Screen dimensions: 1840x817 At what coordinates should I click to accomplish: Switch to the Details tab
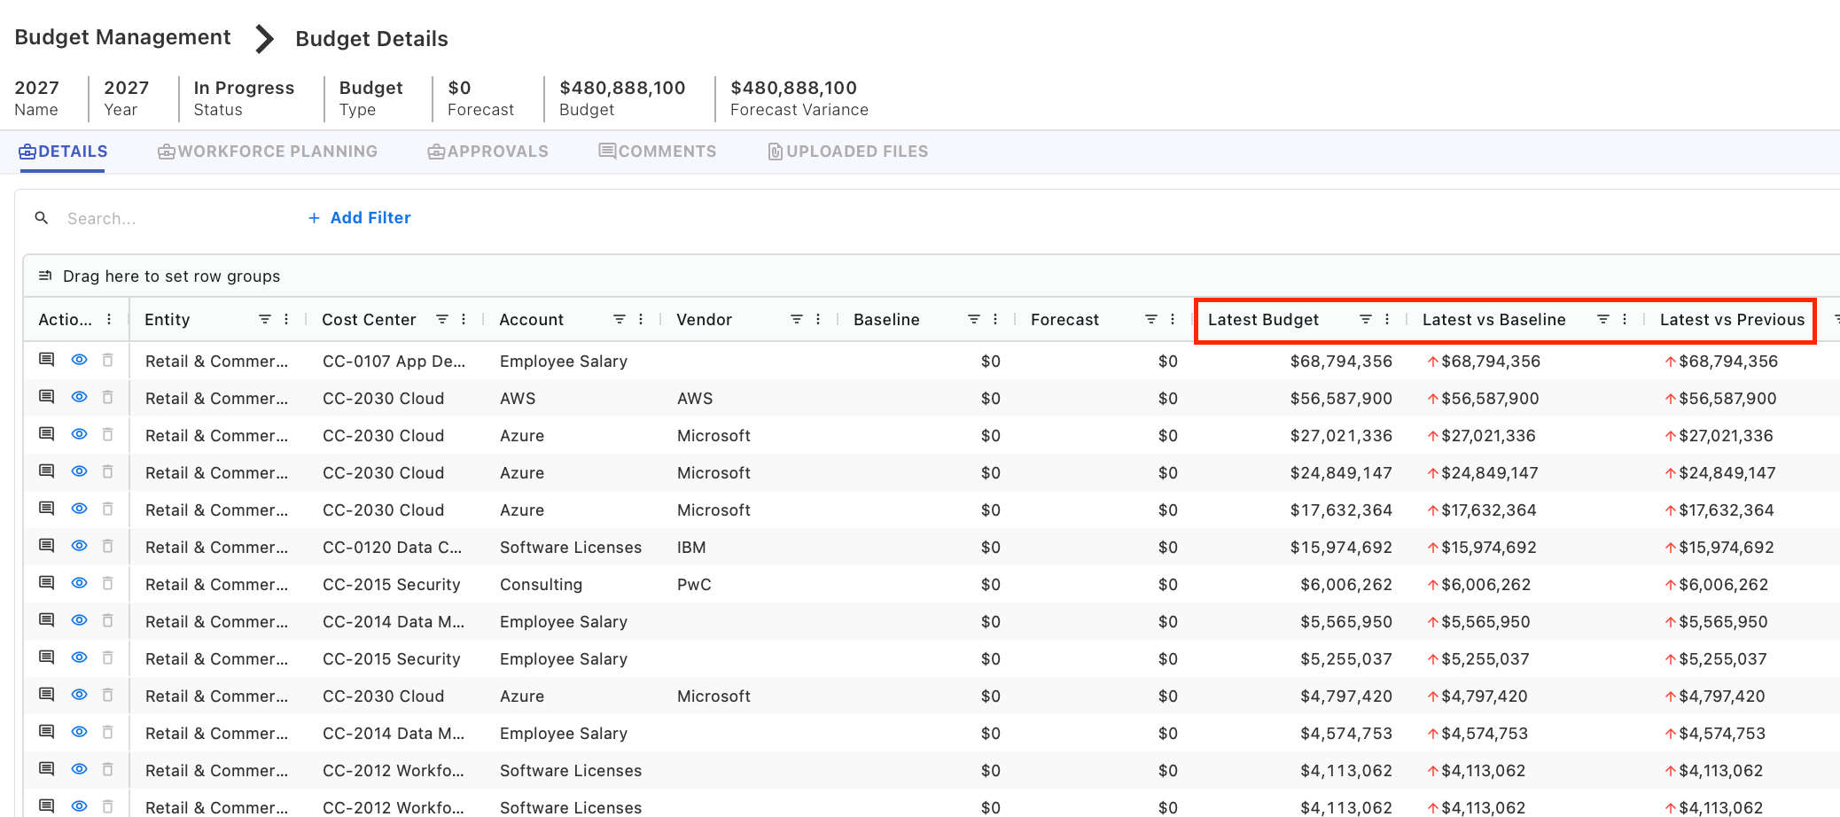(x=63, y=152)
